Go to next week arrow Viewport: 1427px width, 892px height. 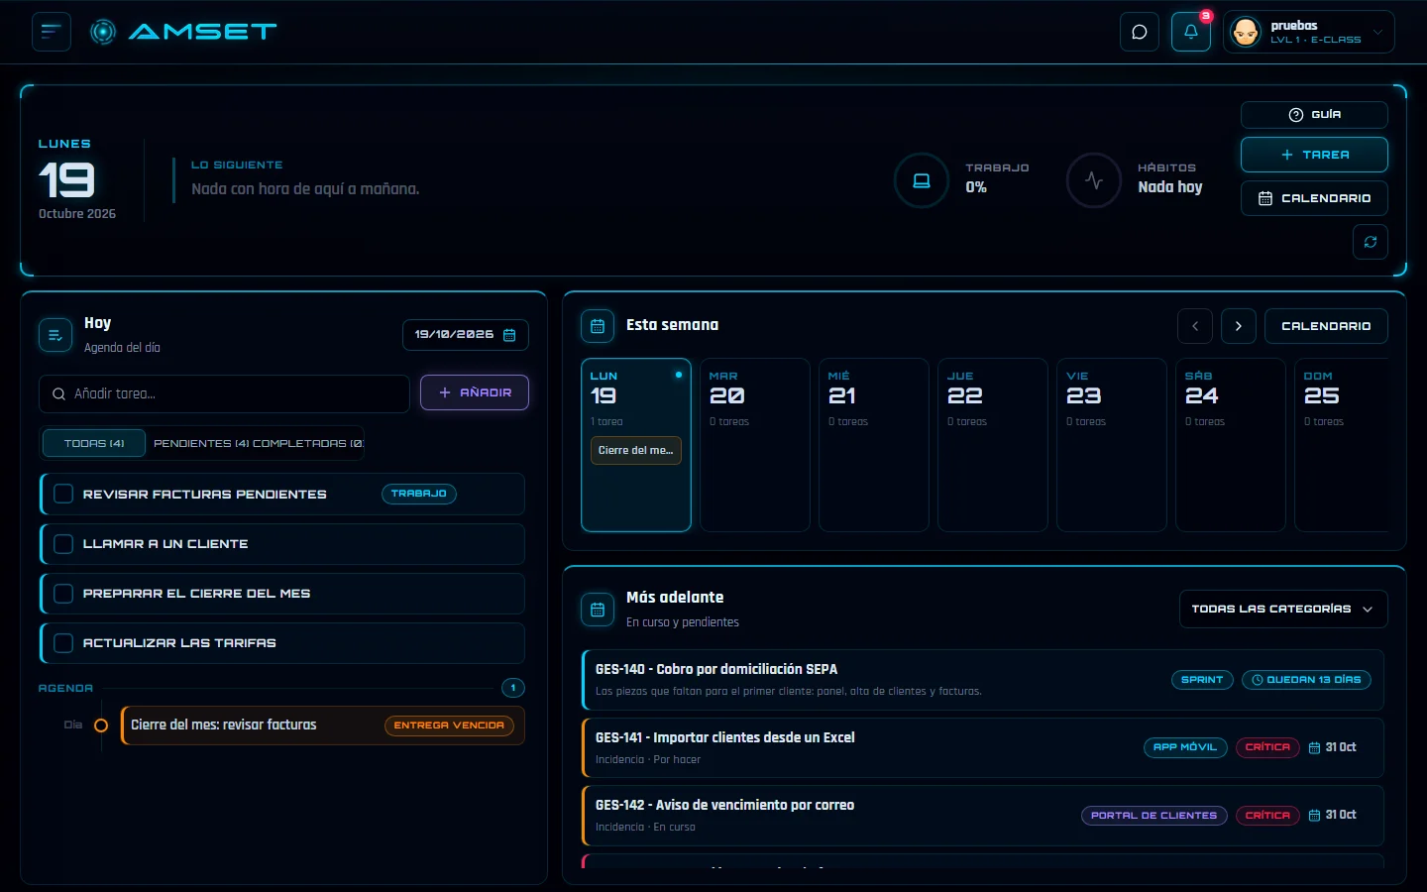[1239, 326]
